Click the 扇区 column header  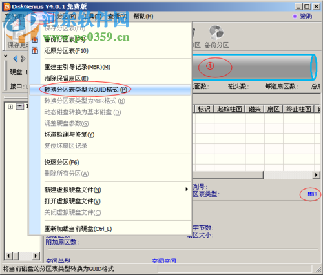click(x=273, y=109)
